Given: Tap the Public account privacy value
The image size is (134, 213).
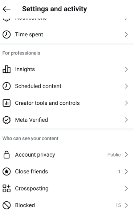Looking at the screenshot, I should click(x=114, y=155).
